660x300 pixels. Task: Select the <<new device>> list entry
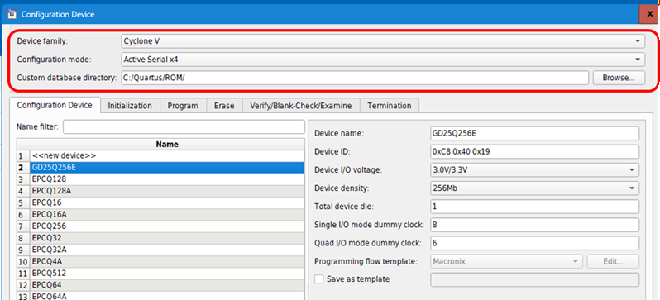pos(167,155)
